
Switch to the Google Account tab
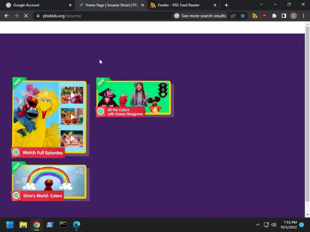pyautogui.click(x=38, y=5)
